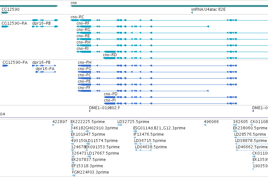268x177 pixels.
Task: Open the dpr16-PB coding sequence
Action: [44, 66]
